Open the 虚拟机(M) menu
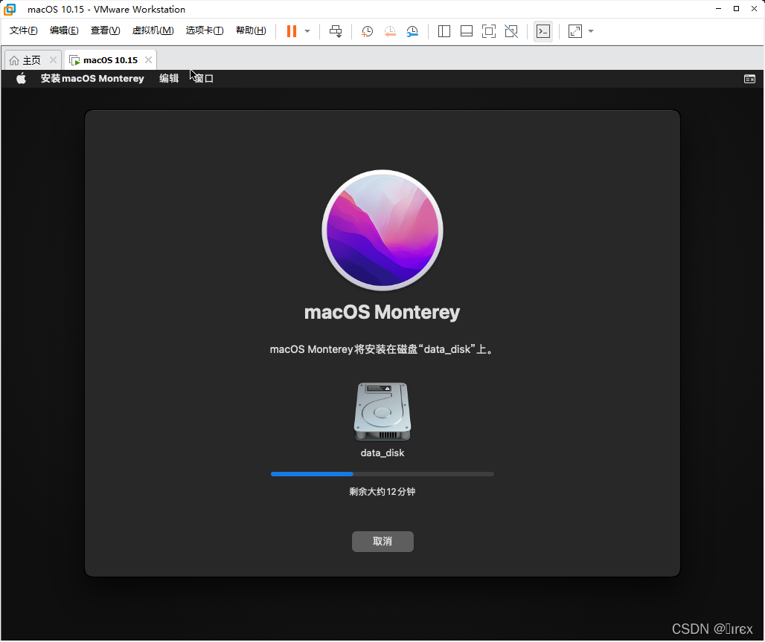The image size is (765, 642). tap(153, 30)
